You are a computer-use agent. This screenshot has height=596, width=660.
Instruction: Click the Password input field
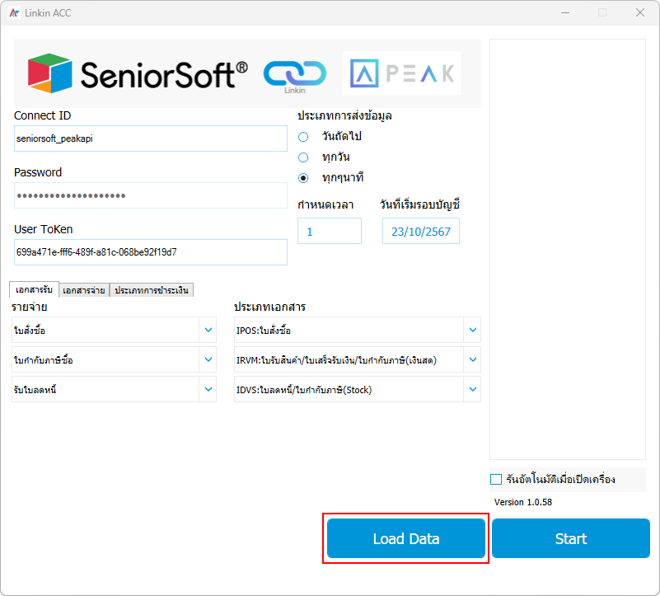click(x=151, y=195)
